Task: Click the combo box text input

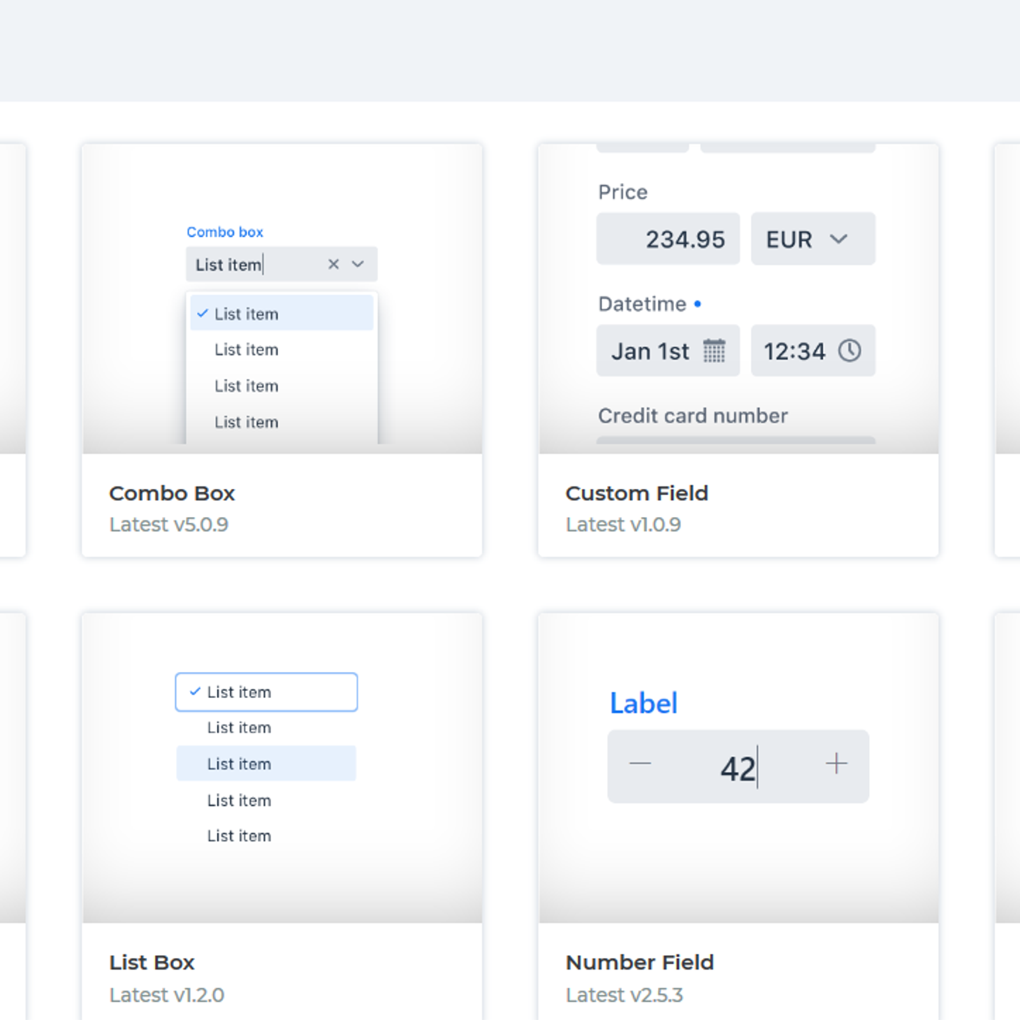Action: pyautogui.click(x=255, y=265)
